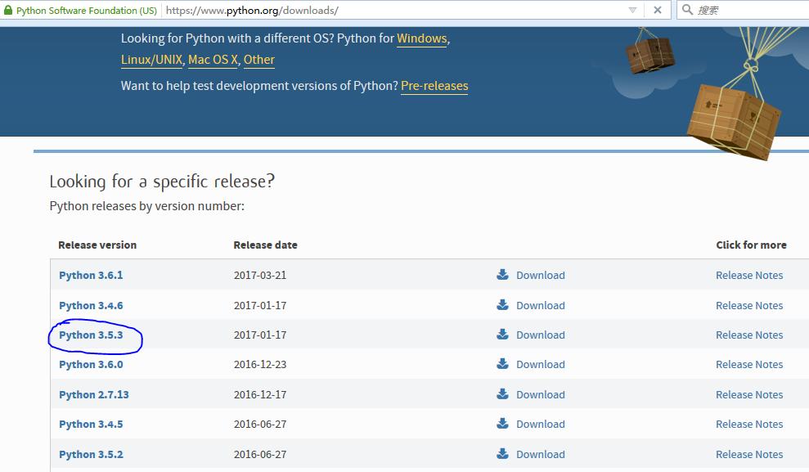The width and height of the screenshot is (809, 472).
Task: Click Download text for Python 3.4.5
Action: tap(541, 425)
